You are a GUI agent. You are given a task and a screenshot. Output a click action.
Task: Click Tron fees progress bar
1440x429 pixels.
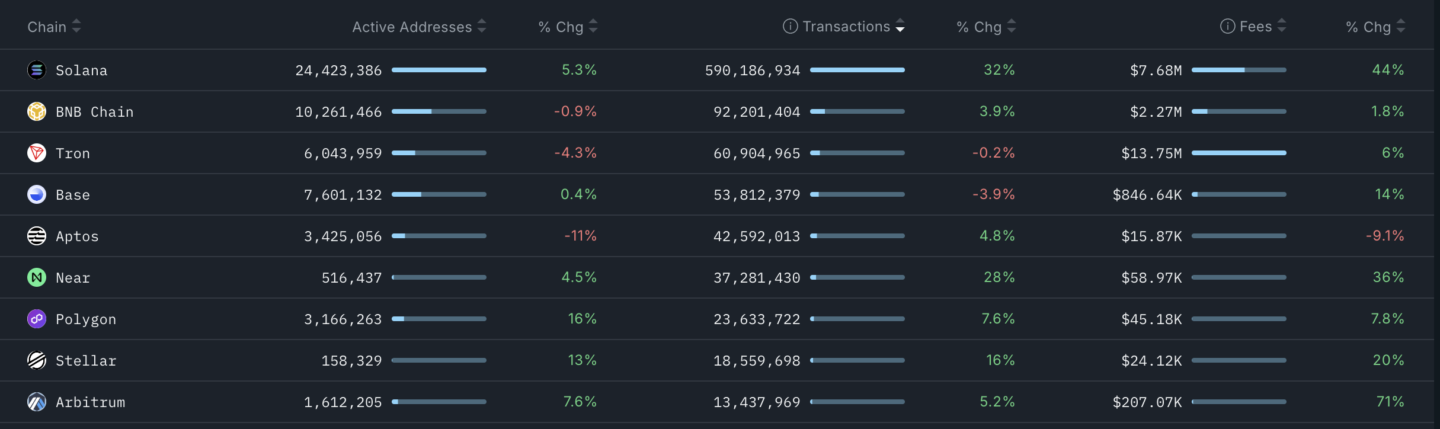click(x=1239, y=153)
